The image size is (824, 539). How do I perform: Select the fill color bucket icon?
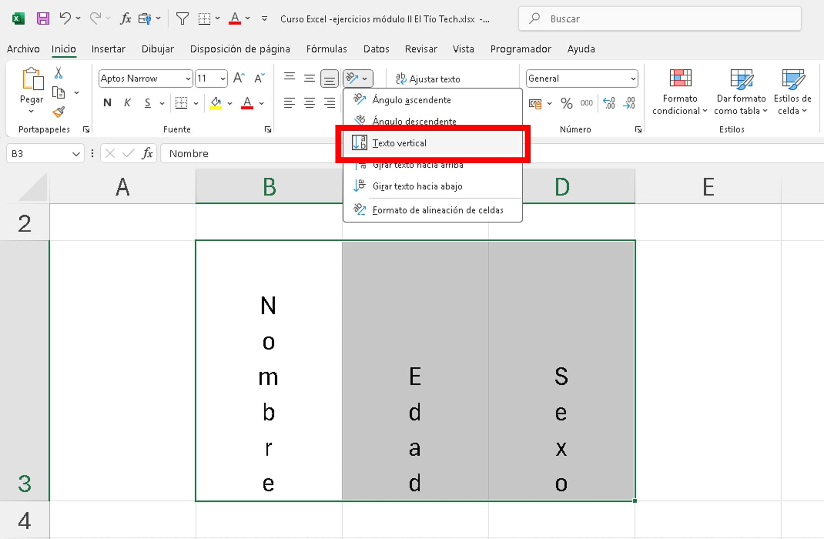pos(216,103)
